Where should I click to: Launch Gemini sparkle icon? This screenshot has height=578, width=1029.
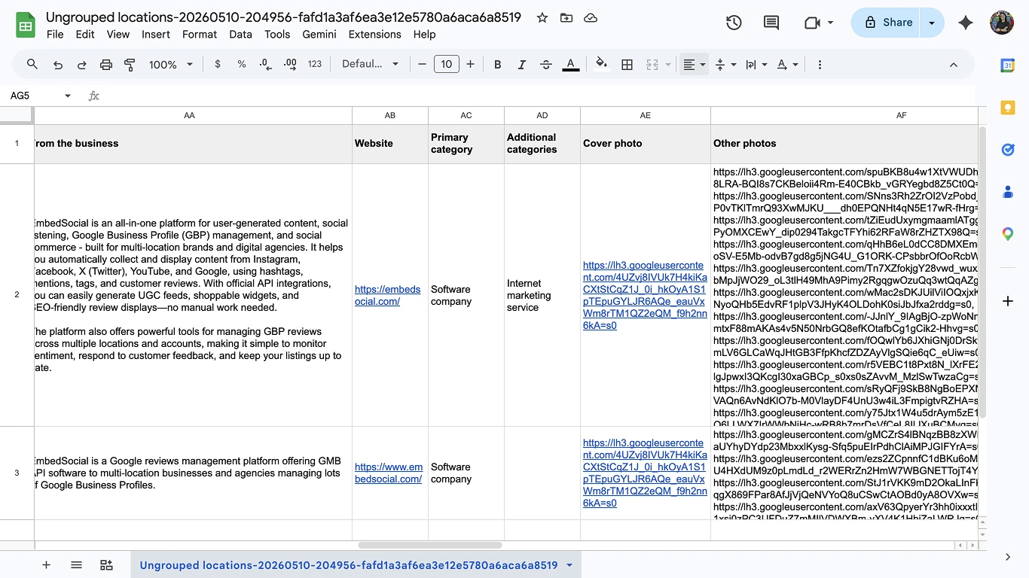click(x=966, y=23)
